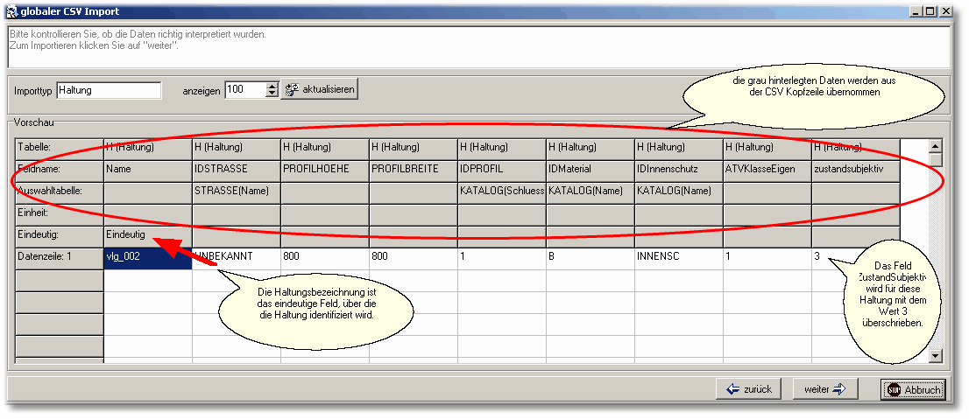Click the aktualisieren refresh button

pos(321,89)
